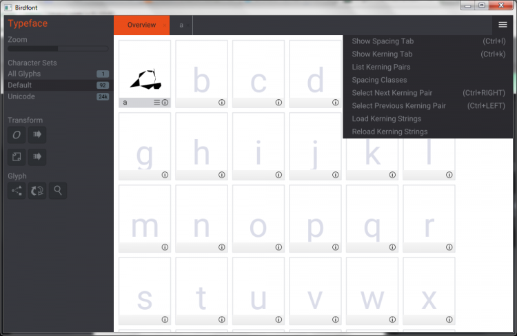This screenshot has width=517, height=336.
Task: Select the All Glyphs character set
Action: pos(59,74)
